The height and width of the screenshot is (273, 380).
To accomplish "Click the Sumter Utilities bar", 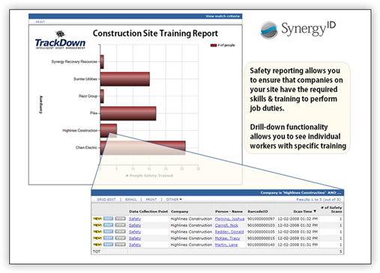I will pyautogui.click(x=125, y=79).
